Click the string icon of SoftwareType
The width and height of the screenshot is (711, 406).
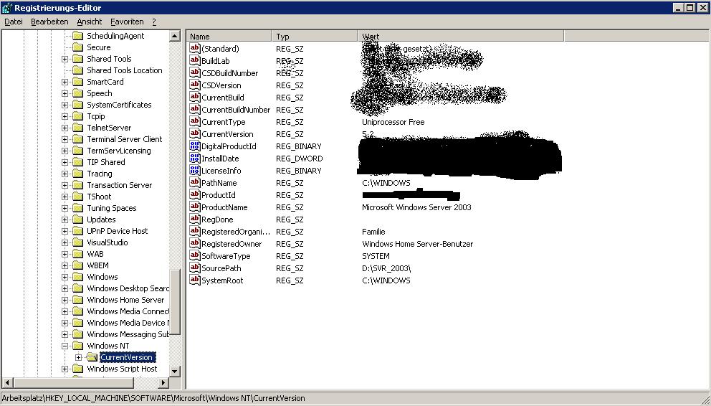click(194, 256)
